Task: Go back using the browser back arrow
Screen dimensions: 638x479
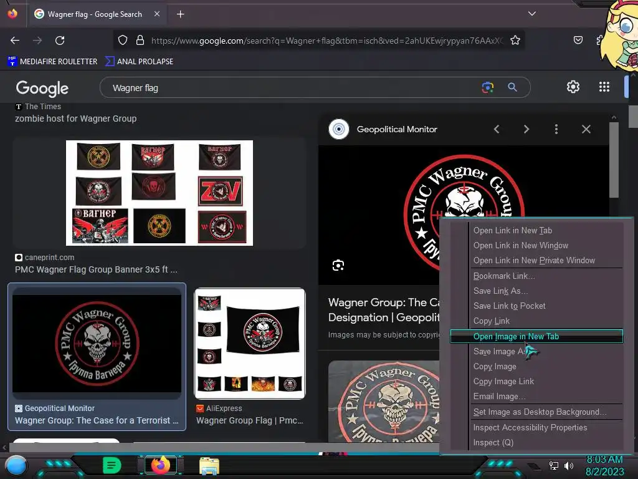Action: coord(15,41)
